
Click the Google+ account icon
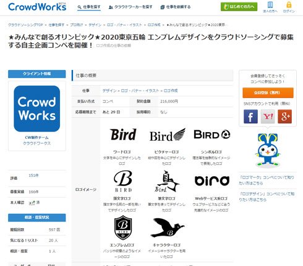(x=284, y=117)
